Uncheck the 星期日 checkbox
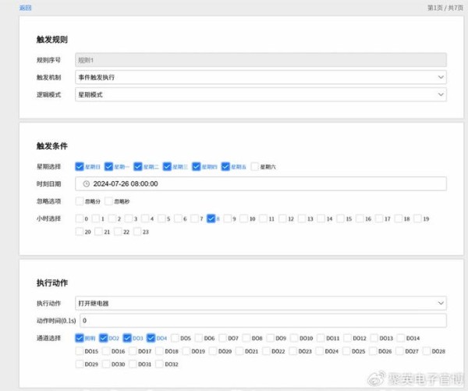Screen dimensions: 468x391 [x=80, y=166]
